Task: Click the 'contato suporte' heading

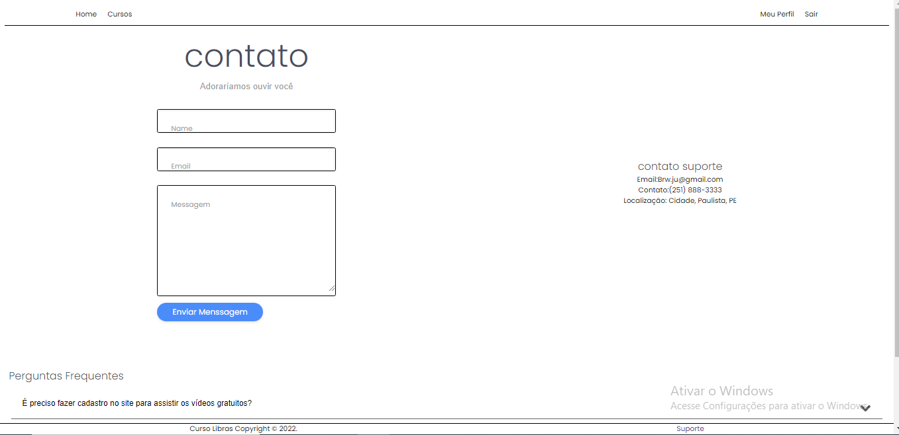Action: (x=680, y=166)
